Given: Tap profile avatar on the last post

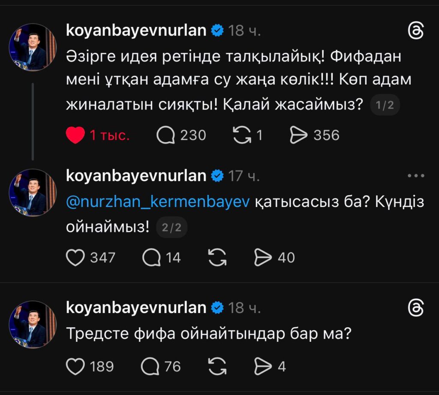Looking at the screenshot, I should coord(33,324).
